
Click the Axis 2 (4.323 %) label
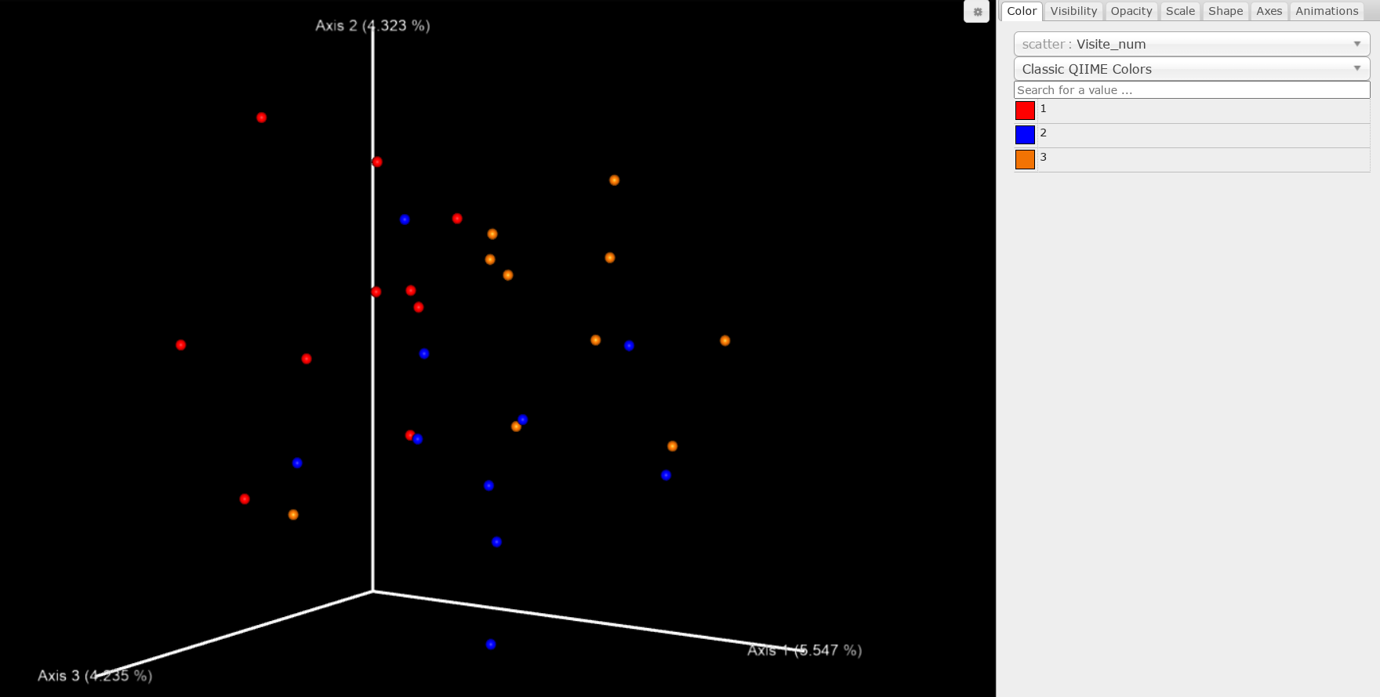(x=372, y=26)
